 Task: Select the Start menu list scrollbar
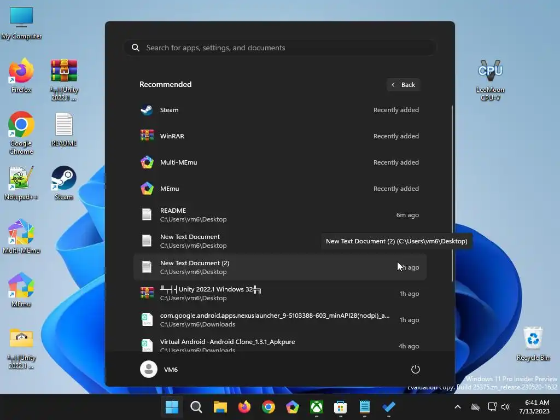point(452,193)
